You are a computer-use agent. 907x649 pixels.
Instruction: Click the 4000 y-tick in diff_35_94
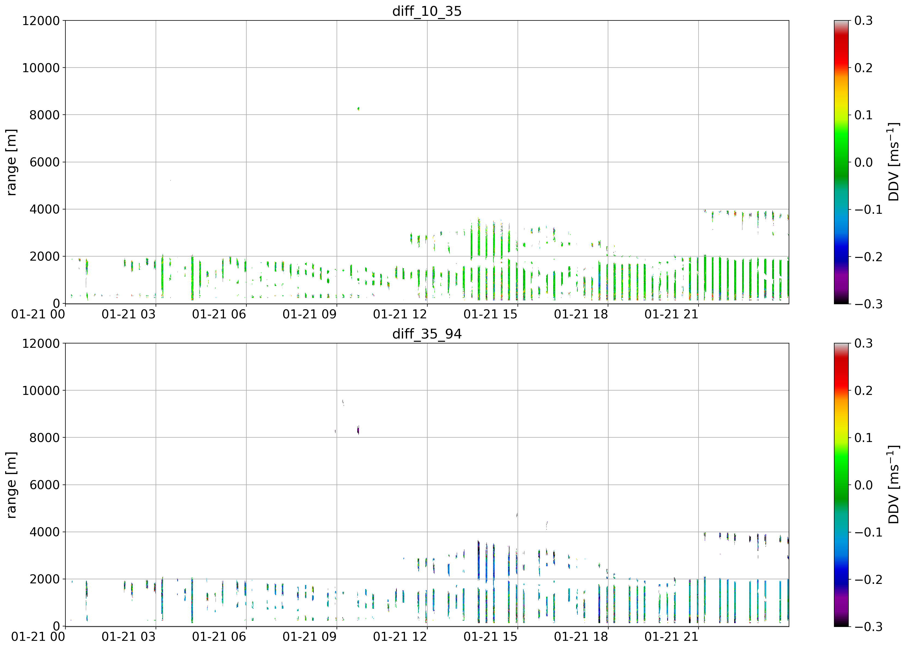tap(45, 532)
